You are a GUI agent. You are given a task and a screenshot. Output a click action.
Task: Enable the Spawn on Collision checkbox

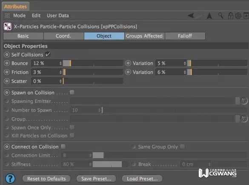click(72, 92)
